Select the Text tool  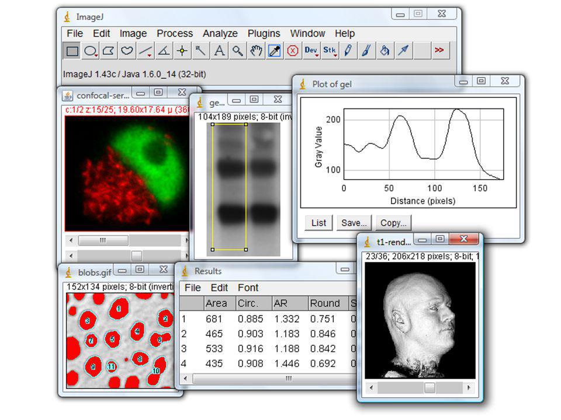coord(219,51)
